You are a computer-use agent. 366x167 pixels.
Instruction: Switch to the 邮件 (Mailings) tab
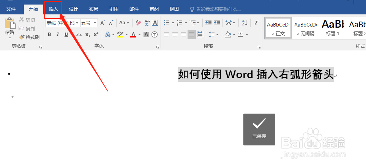[x=134, y=9]
